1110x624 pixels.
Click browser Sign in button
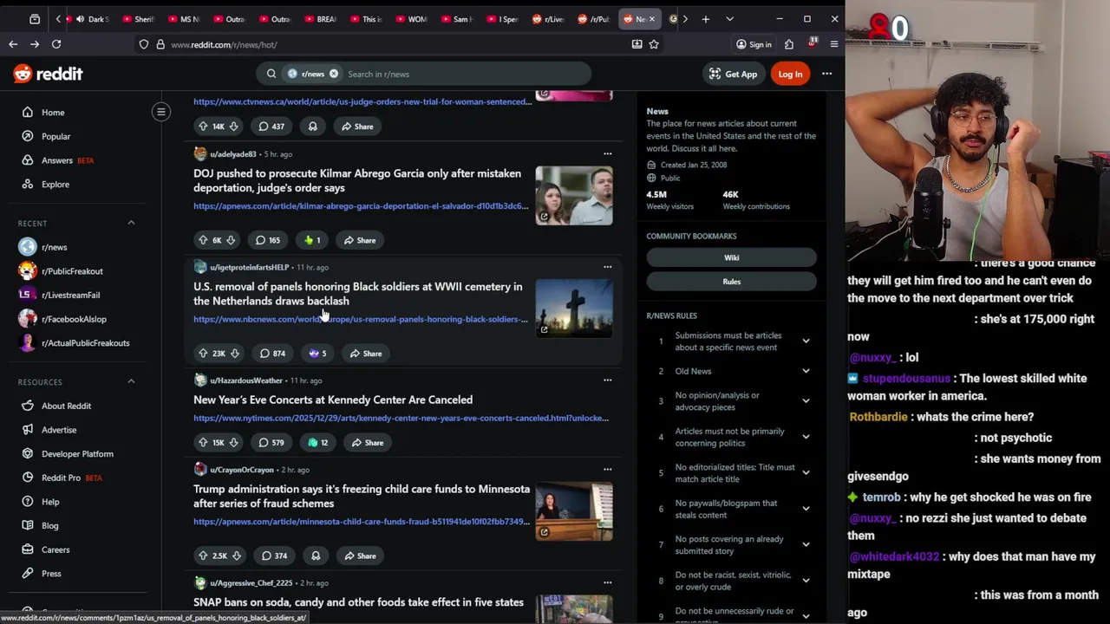(754, 44)
